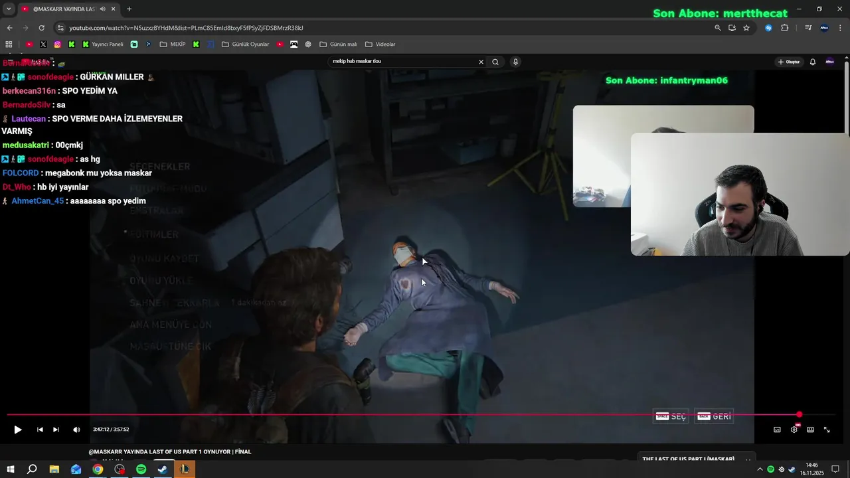Close the MASKARR YAYINDA tab
Image resolution: width=850 pixels, height=478 pixels.
tap(114, 9)
